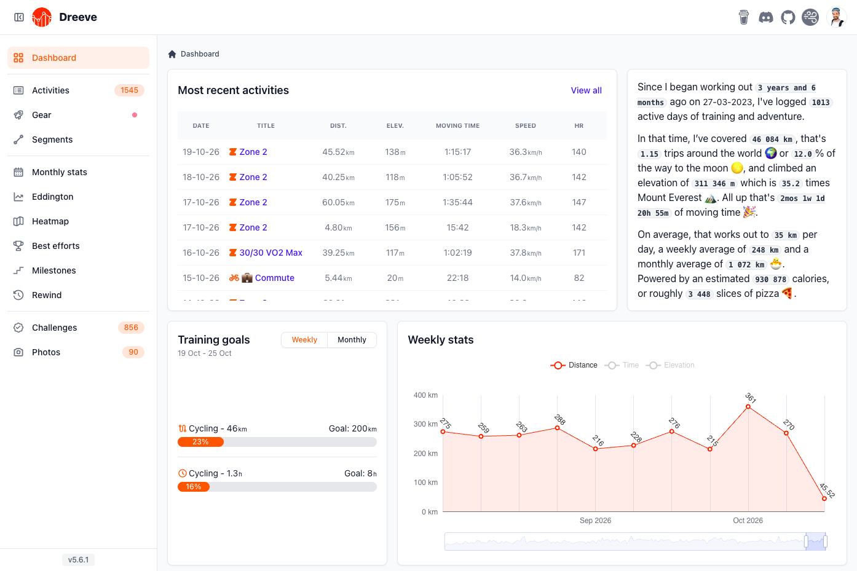Click the Eddington chart icon
The width and height of the screenshot is (857, 571).
point(18,197)
